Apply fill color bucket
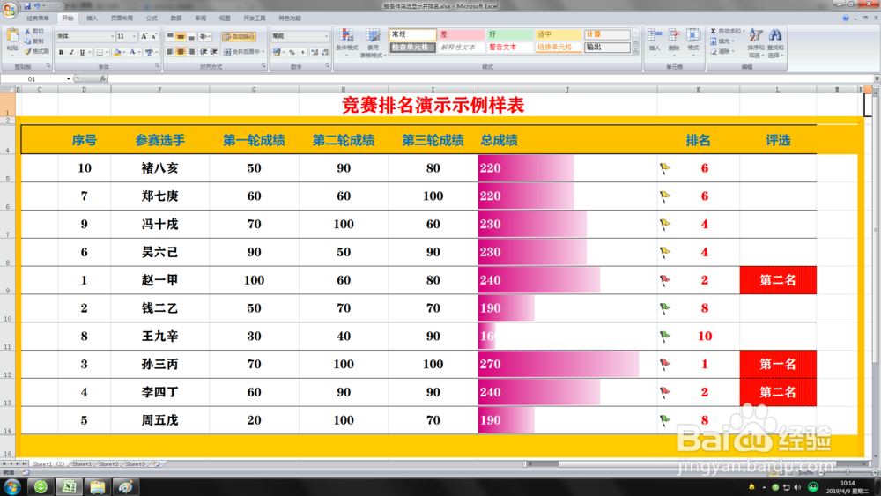 point(117,52)
